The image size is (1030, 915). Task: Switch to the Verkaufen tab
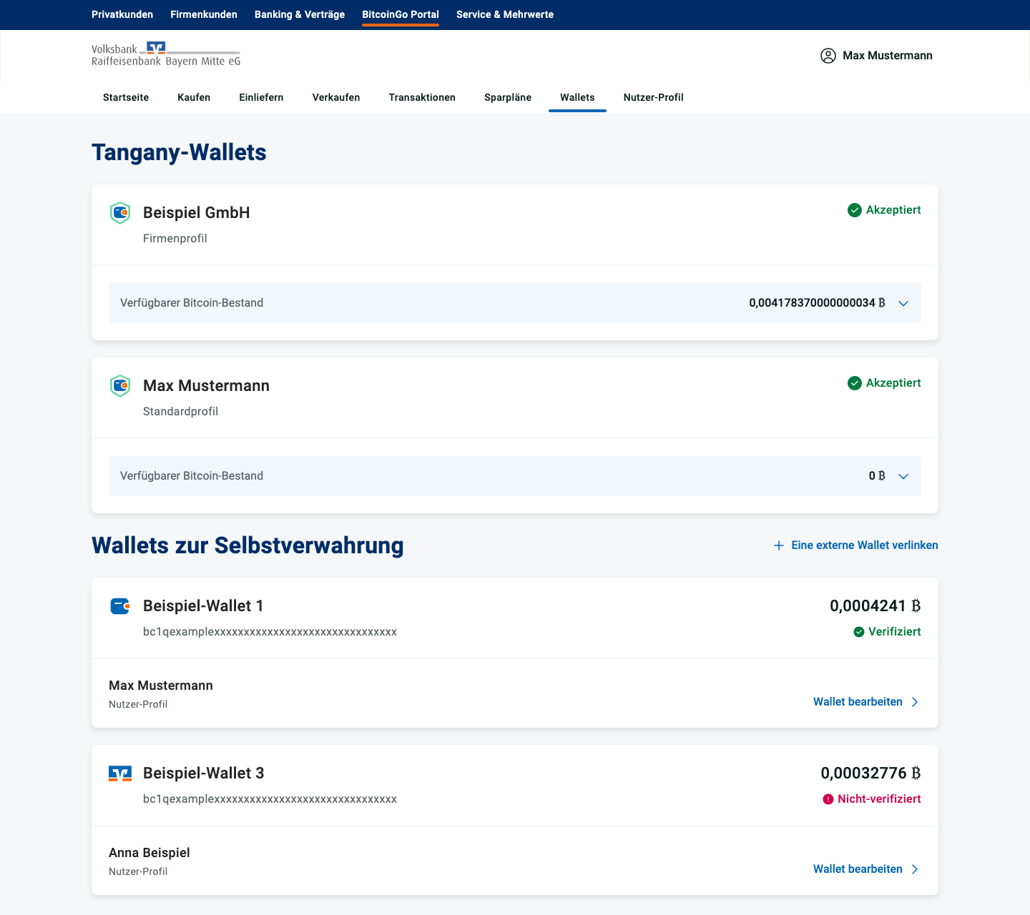tap(336, 97)
